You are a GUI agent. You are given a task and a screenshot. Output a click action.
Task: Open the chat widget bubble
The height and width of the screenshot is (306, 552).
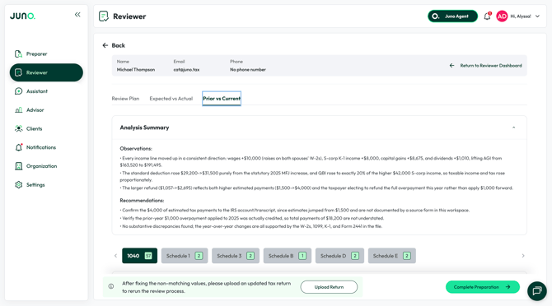[537, 291]
